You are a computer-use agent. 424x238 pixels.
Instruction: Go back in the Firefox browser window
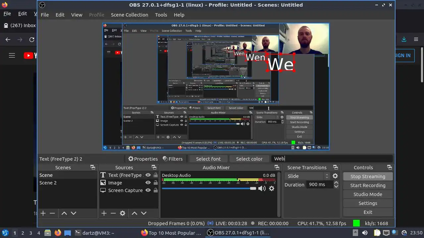coord(8,40)
